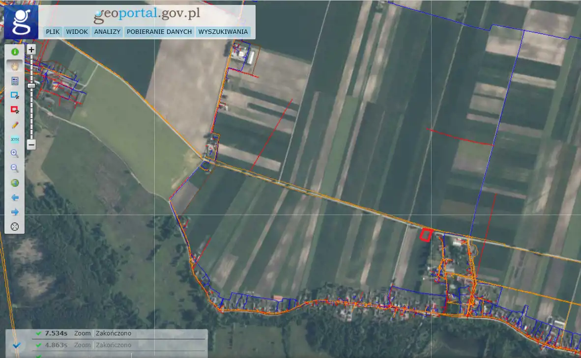The image size is (581, 358).
Task: Select the pan hand tool
Action: tap(15, 66)
